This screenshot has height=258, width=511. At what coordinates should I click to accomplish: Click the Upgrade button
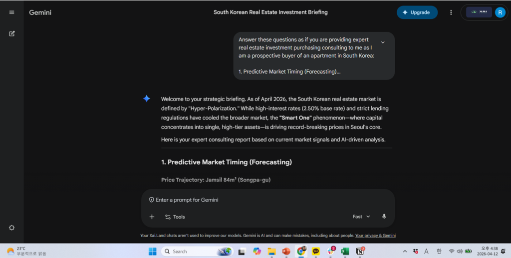[417, 12]
